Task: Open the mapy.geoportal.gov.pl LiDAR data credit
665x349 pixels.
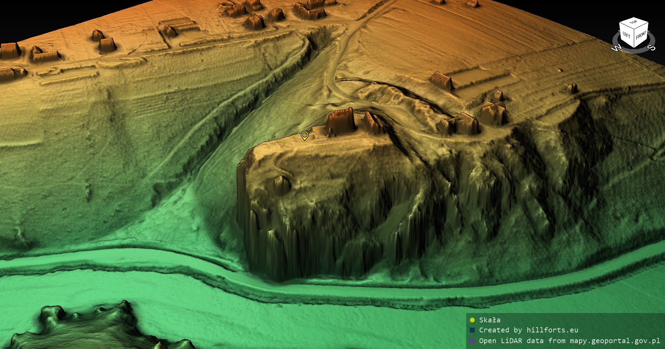Action: pyautogui.click(x=569, y=341)
